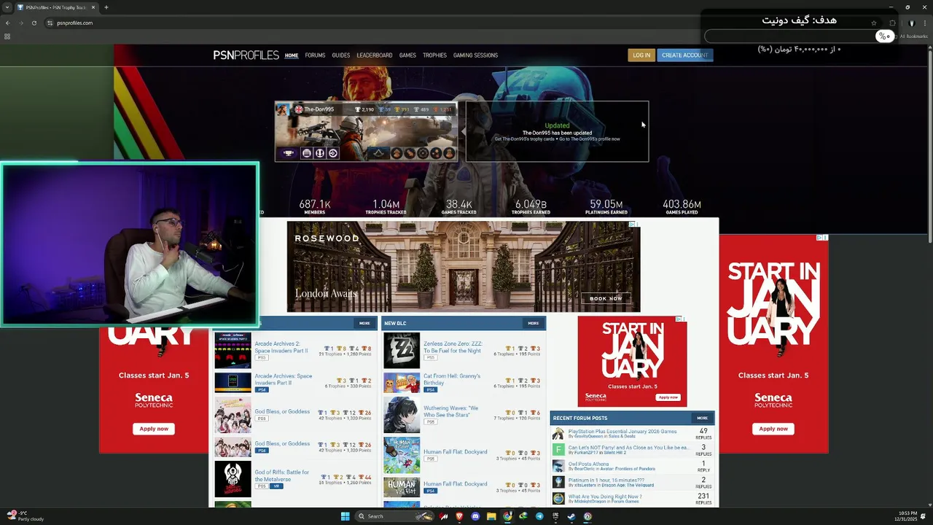Open 'Get The-Don995's trophy cards' link

click(x=524, y=139)
